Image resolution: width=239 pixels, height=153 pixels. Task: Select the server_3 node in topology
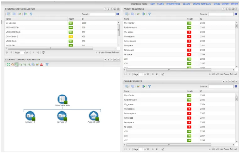pyautogui.click(x=30, y=116)
